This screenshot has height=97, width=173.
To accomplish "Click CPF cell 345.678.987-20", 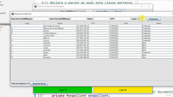I will point(93,53).
